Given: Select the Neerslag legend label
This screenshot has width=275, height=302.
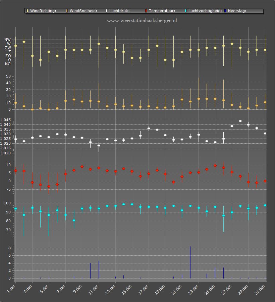Looking at the screenshot, I should coord(237,11).
